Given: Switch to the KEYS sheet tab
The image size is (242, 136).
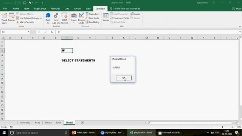Looking at the screenshot, I should pyautogui.click(x=37, y=122).
